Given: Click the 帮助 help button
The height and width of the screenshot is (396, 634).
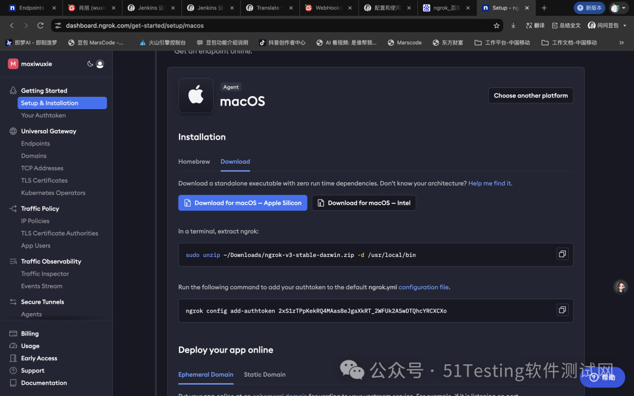Looking at the screenshot, I should point(602,377).
